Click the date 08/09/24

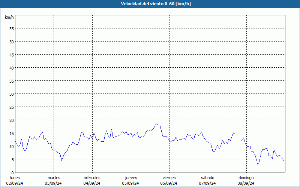(x=246, y=183)
